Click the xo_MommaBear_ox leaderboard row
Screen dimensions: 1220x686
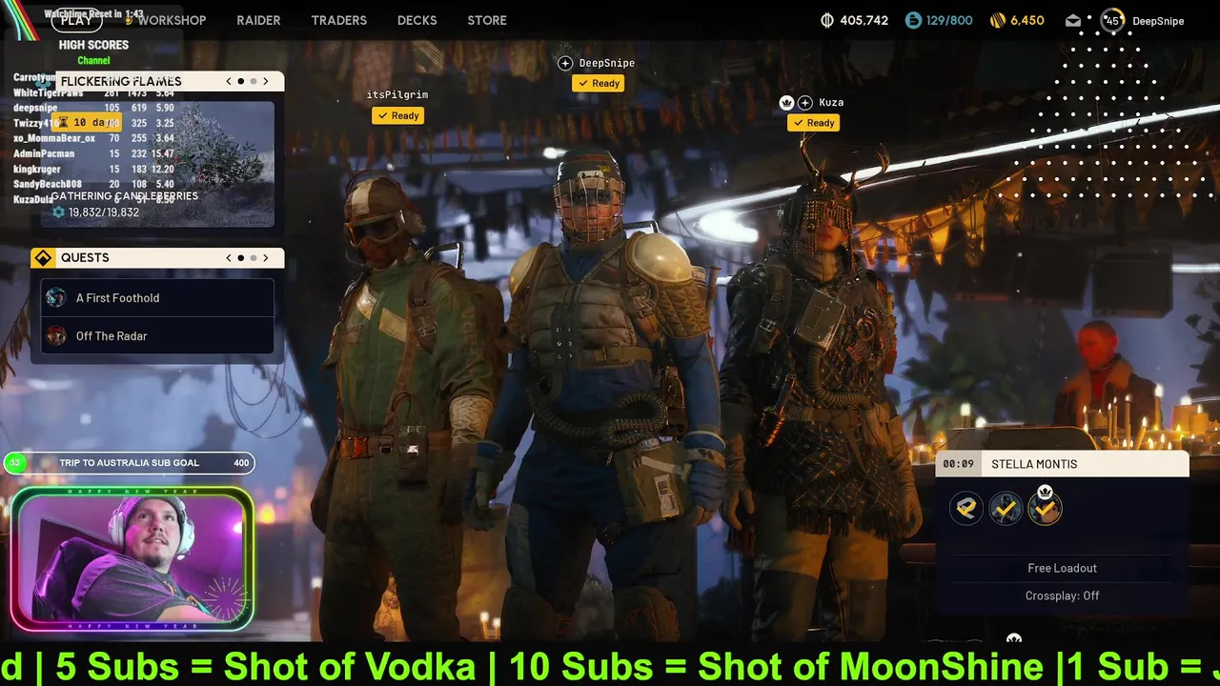[x=93, y=138]
